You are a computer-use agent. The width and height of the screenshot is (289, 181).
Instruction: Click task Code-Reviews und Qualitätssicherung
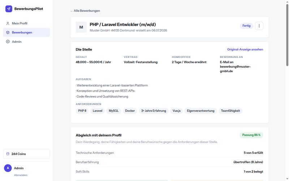(102, 96)
